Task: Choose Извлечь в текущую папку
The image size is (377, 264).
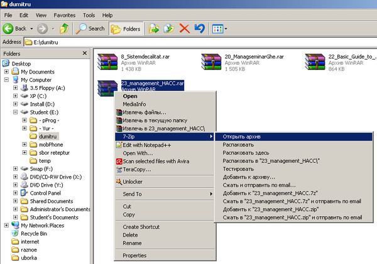Action: tap(165, 121)
